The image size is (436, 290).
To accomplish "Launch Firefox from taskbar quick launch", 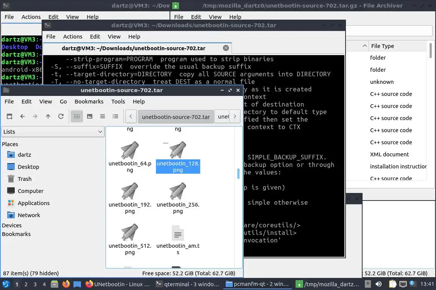I will [66, 284].
